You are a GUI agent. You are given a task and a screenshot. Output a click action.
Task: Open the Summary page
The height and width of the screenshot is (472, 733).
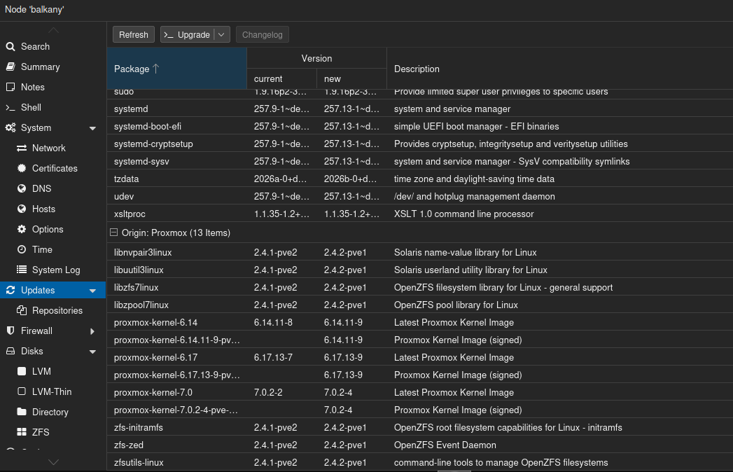coord(53,67)
